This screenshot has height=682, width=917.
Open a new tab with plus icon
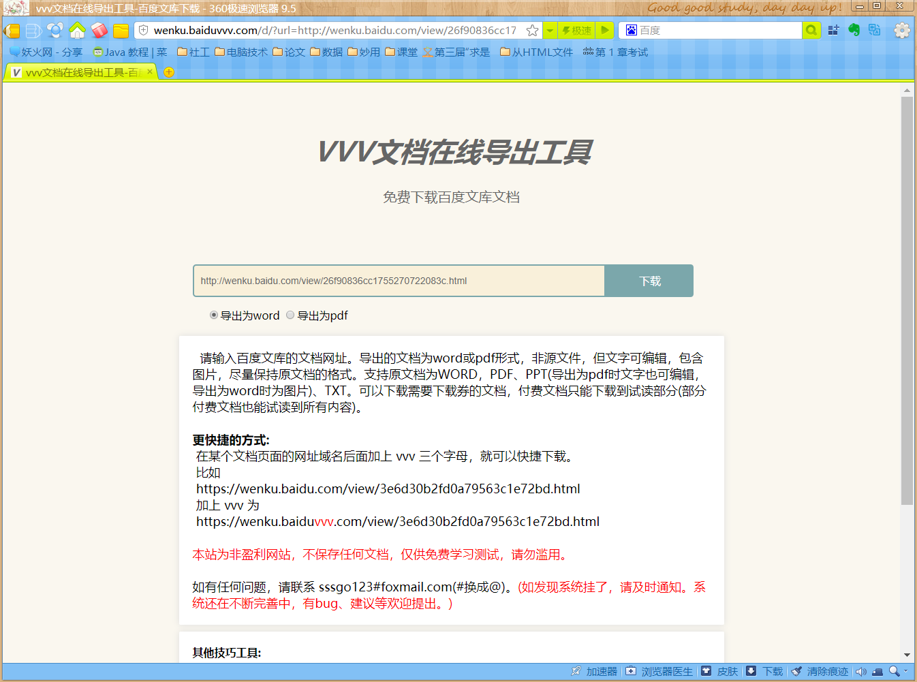(169, 72)
